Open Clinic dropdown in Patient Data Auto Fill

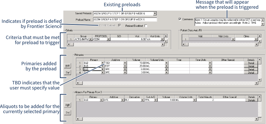pos(256,39)
